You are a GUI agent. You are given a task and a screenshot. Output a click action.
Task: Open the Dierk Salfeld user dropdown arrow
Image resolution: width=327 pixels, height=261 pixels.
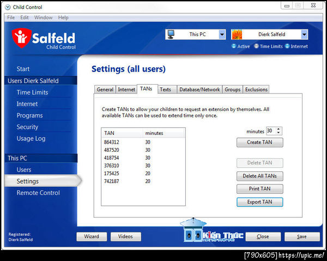point(304,34)
